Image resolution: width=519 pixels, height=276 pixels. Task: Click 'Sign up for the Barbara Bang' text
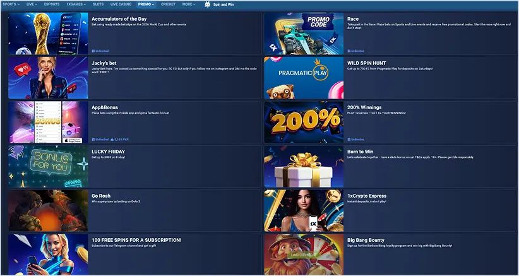point(400,246)
